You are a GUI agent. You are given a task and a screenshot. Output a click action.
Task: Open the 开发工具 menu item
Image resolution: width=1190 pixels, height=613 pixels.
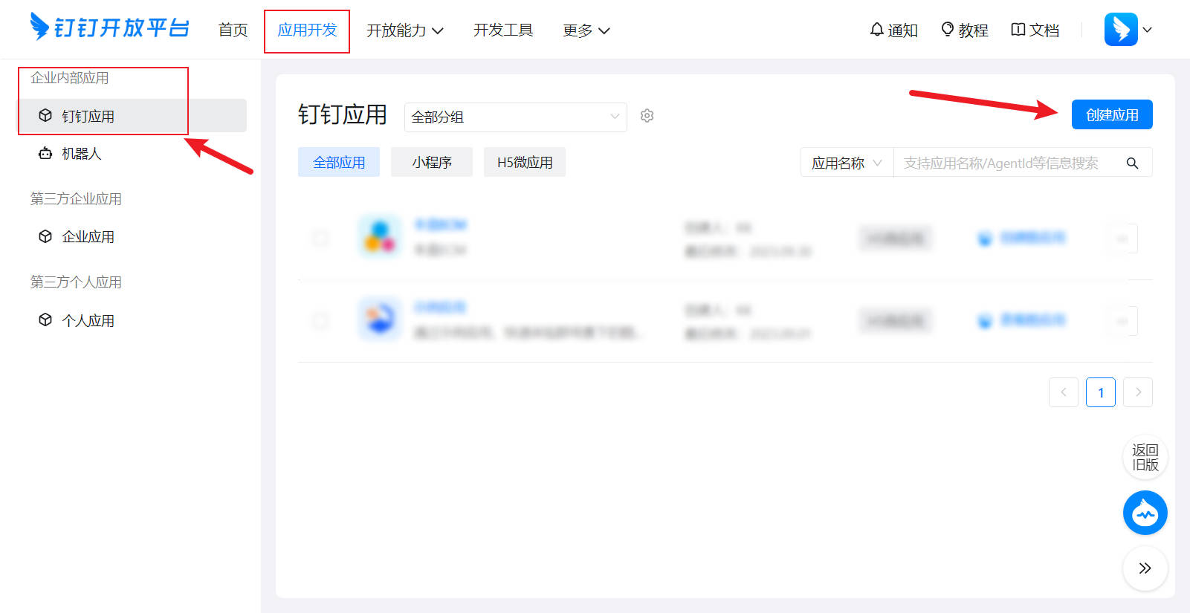point(503,30)
